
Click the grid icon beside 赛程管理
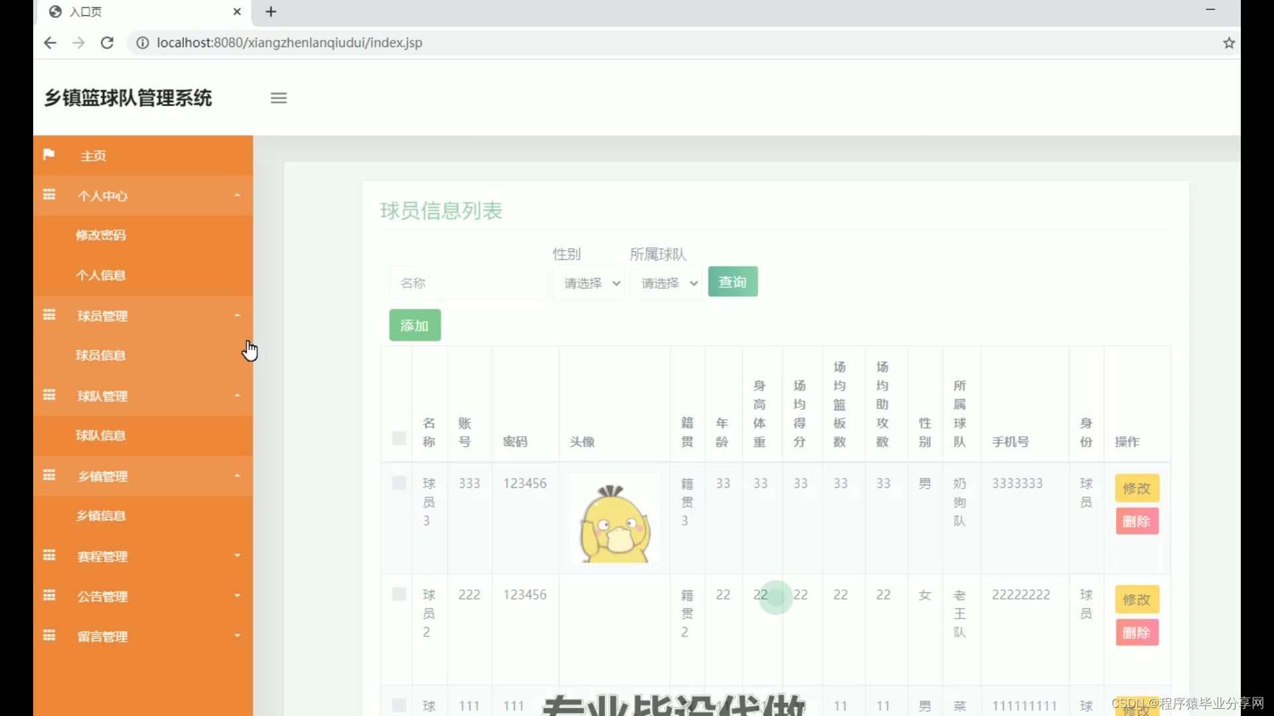[49, 556]
